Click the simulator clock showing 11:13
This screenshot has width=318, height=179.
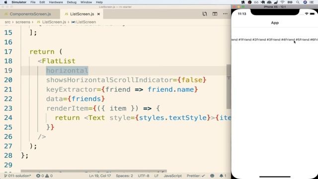[242, 14]
